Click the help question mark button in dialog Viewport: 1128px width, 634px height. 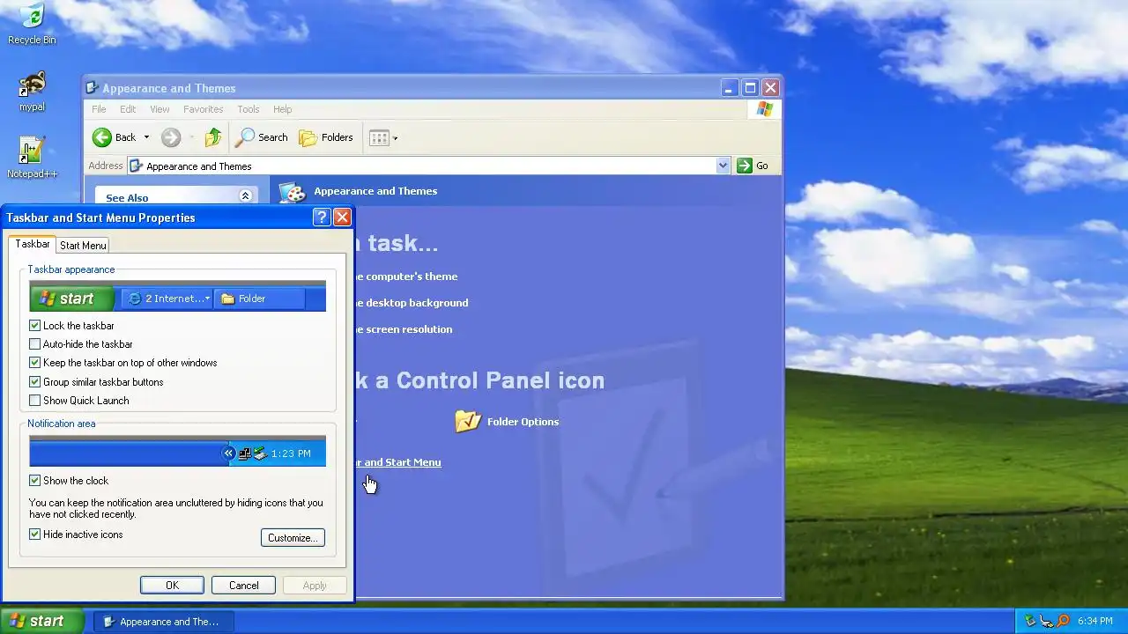pos(322,217)
